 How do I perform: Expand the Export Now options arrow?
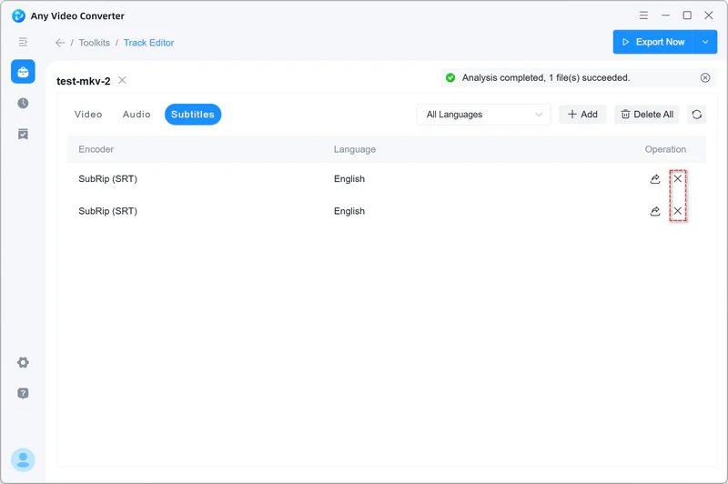704,42
